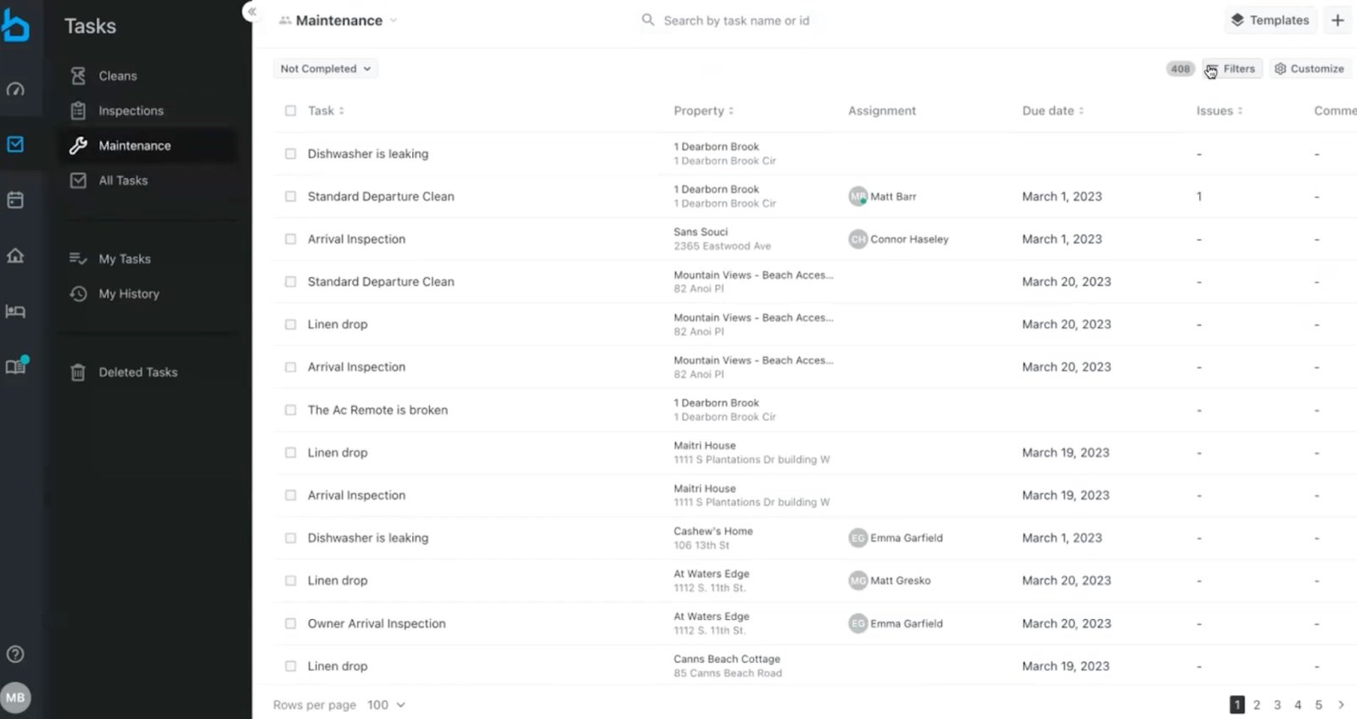Click the bed reservations icon
1357x719 pixels.
(15, 311)
